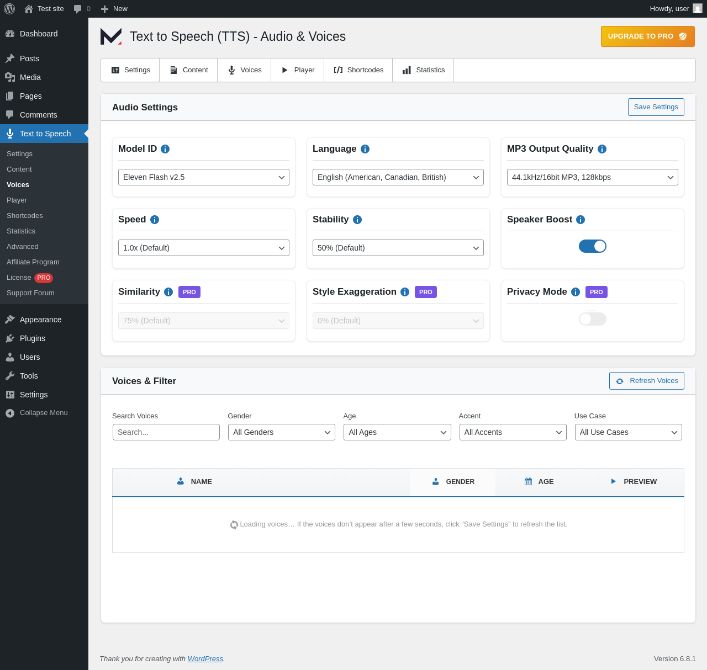Toggle the Privacy Mode switch
This screenshot has height=670, width=707.
[593, 319]
